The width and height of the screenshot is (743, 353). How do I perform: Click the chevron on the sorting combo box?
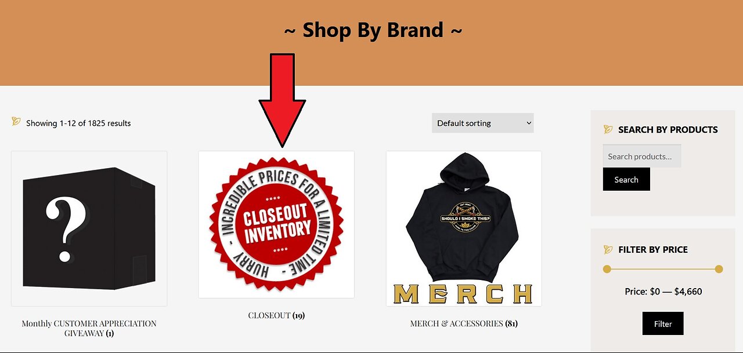tap(528, 123)
